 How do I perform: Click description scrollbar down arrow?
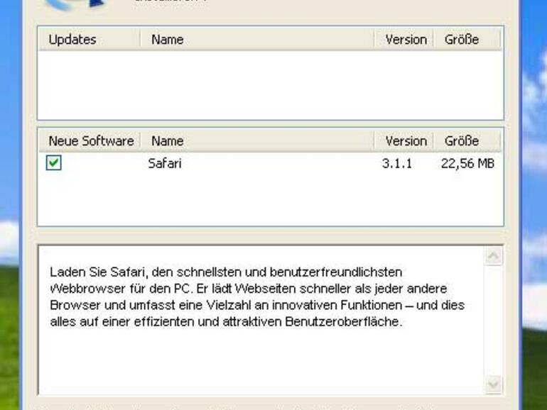tap(493, 384)
